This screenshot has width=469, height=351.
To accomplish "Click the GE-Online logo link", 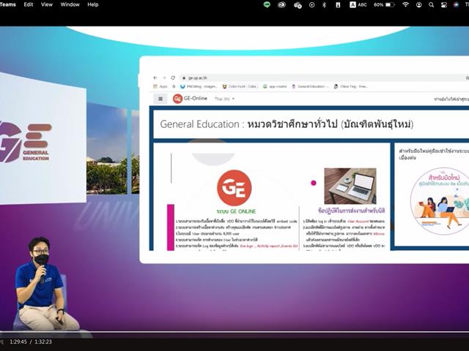I will [x=190, y=99].
